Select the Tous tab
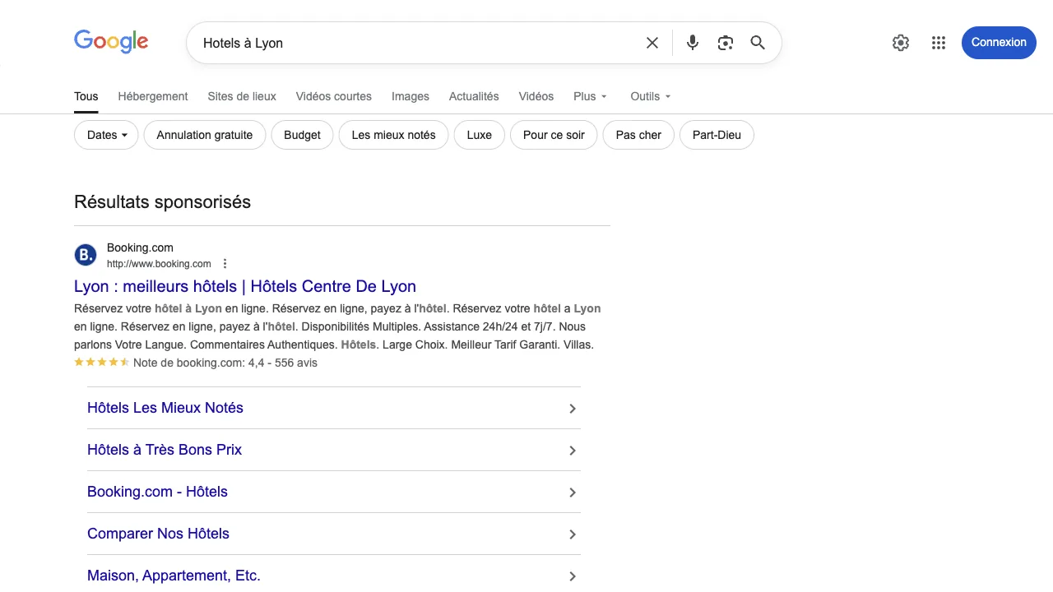1053x592 pixels. tap(86, 96)
